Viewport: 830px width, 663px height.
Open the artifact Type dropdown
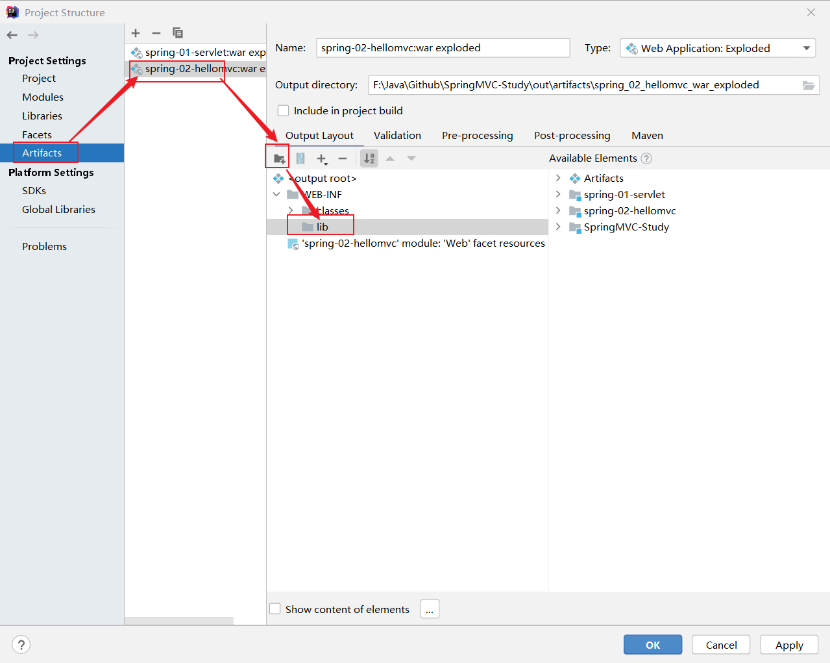tap(718, 48)
